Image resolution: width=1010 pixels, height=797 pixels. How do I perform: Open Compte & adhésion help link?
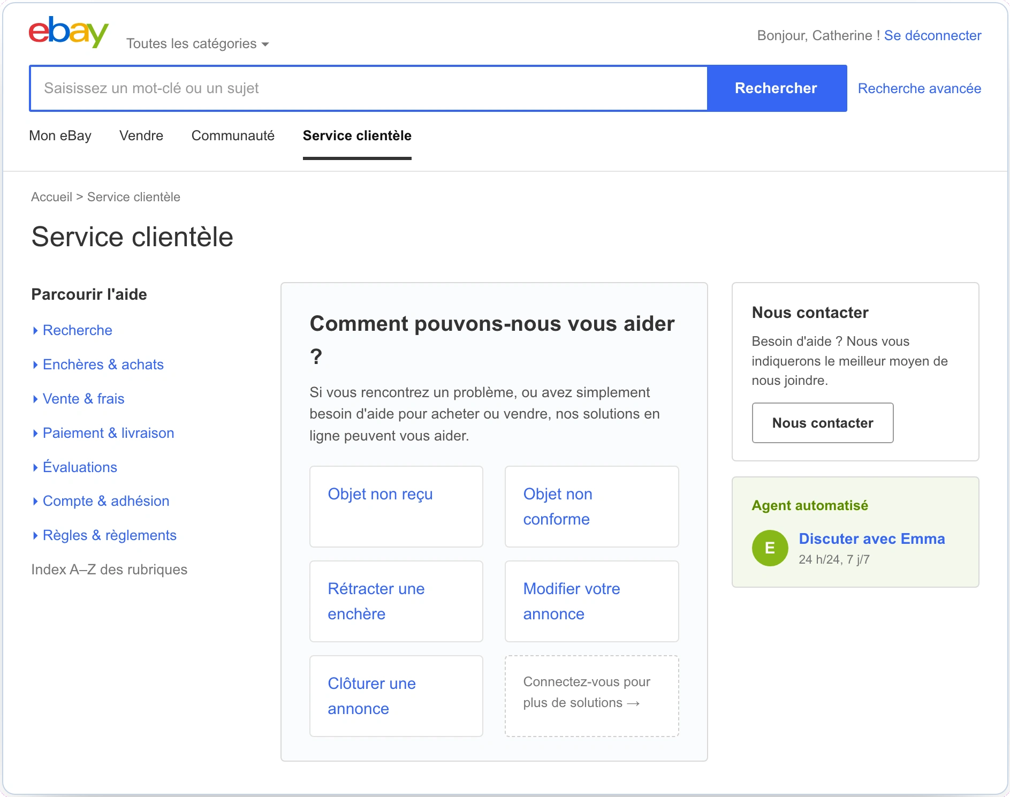[106, 501]
